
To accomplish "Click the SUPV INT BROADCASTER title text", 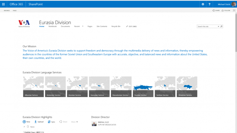I will tap(107, 125).
